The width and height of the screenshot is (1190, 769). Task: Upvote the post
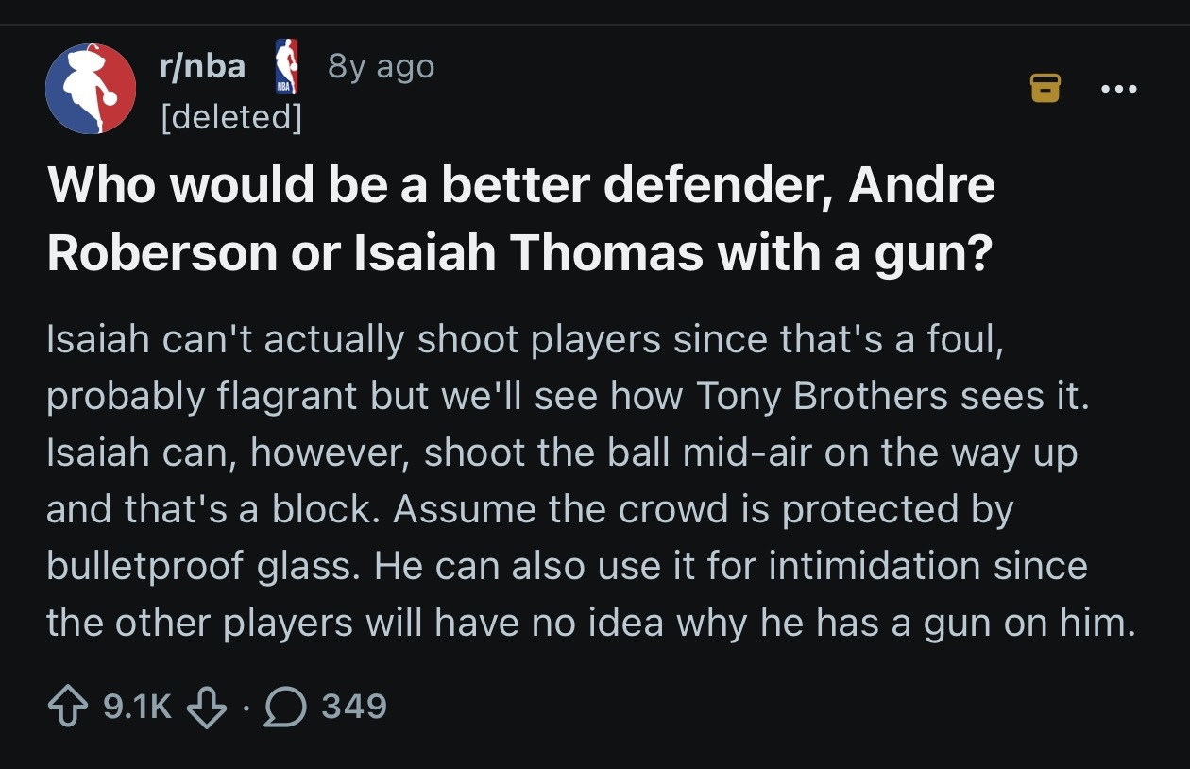[67, 706]
